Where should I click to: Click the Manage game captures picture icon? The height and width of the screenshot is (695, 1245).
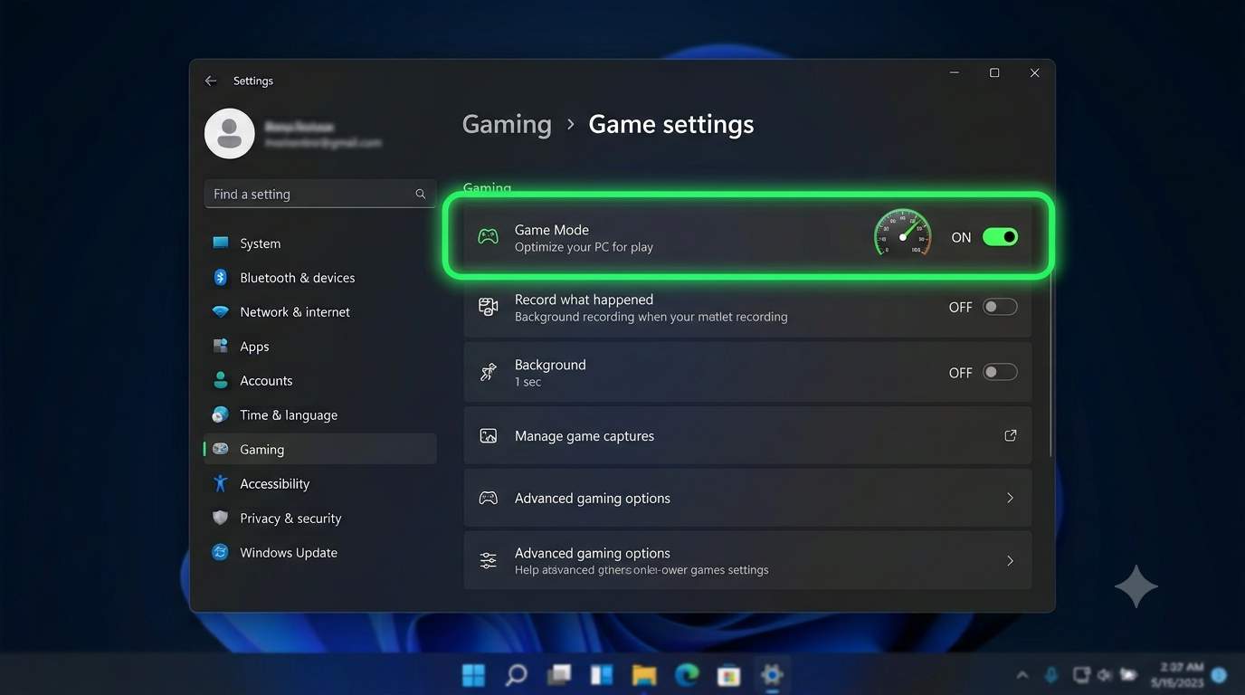[488, 436]
